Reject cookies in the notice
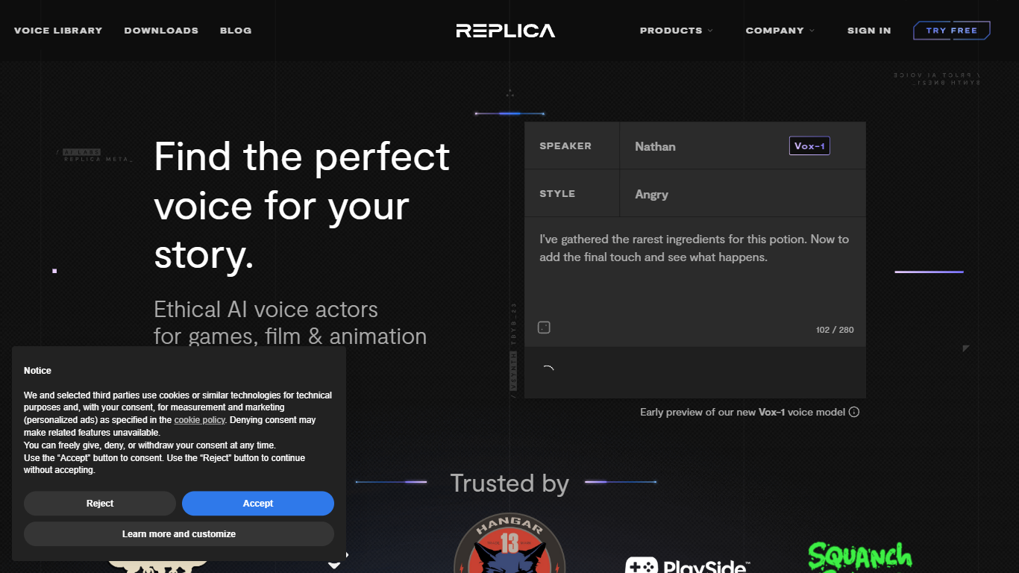1019x573 pixels. click(100, 504)
